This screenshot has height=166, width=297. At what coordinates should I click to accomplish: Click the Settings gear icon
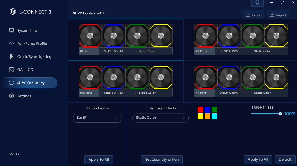pyautogui.click(x=12, y=96)
